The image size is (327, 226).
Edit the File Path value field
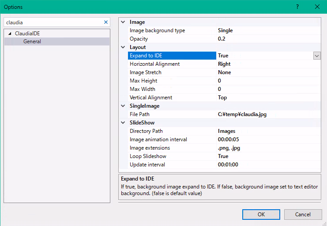pos(265,114)
